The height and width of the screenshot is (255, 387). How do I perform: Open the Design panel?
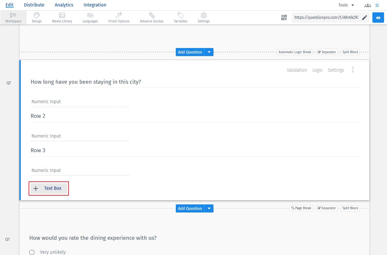36,18
